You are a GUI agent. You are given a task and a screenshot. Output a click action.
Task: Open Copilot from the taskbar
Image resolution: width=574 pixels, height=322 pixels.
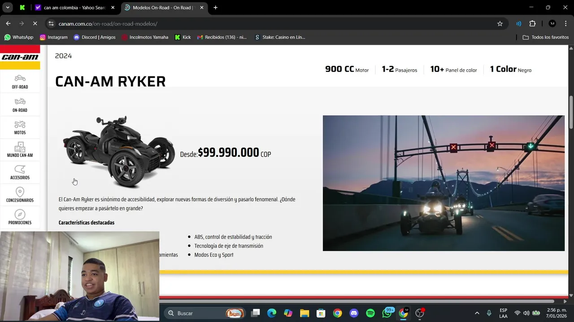tap(288, 313)
